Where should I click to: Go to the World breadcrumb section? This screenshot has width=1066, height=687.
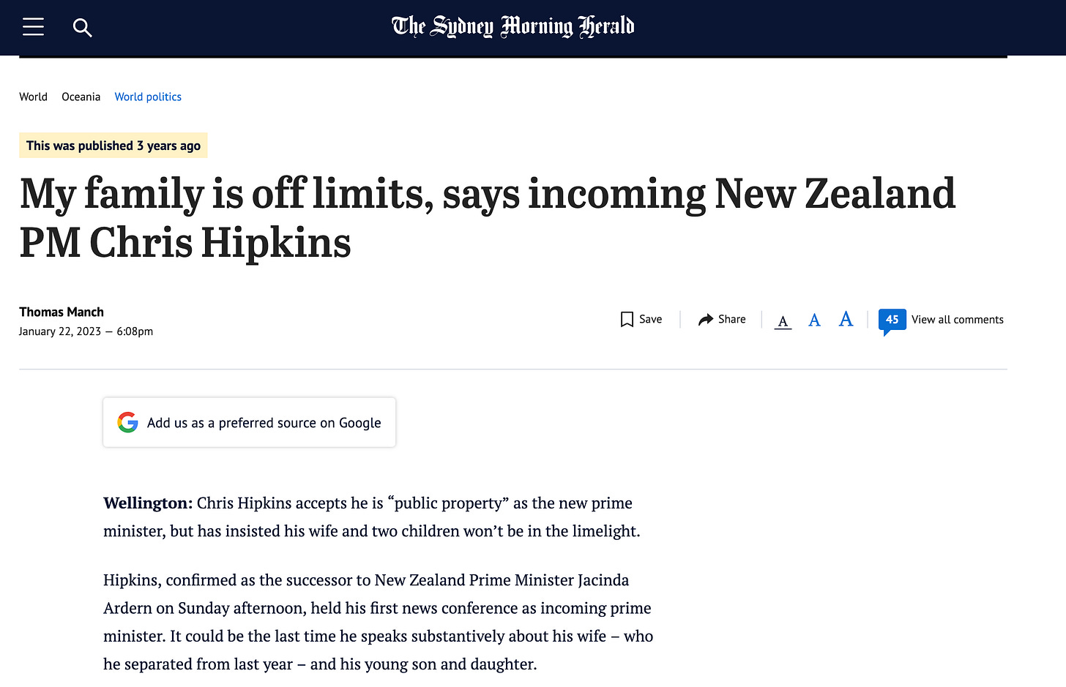pos(33,97)
